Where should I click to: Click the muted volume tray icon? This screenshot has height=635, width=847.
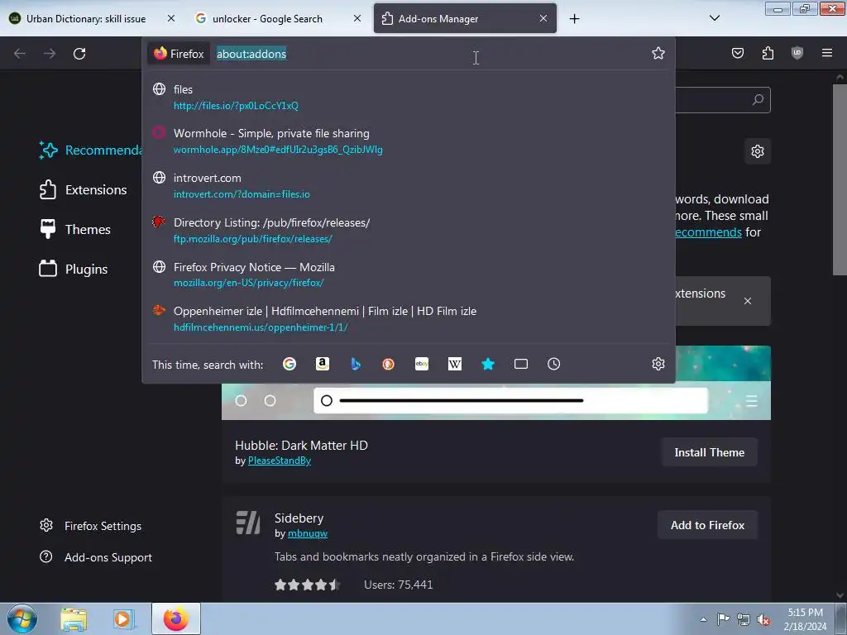(x=763, y=619)
